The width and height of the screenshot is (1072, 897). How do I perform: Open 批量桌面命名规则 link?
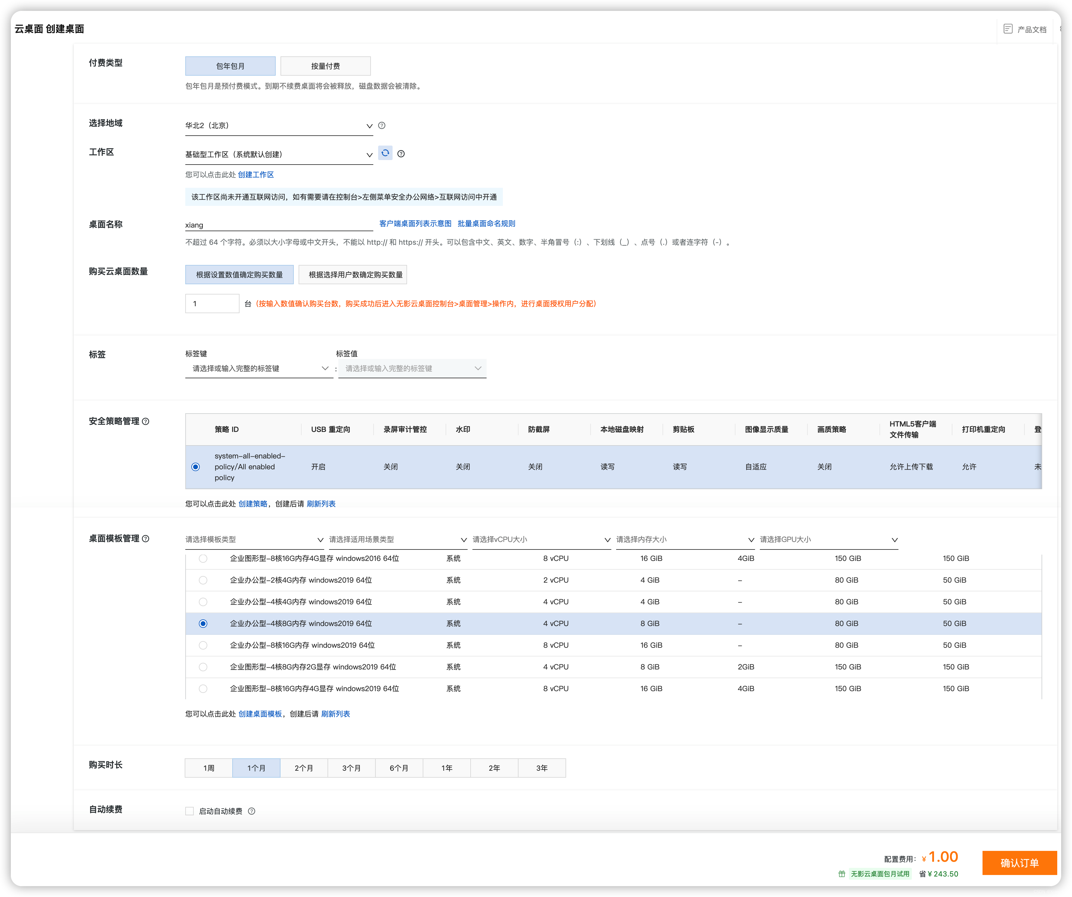(486, 224)
